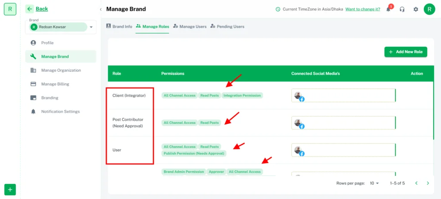Go to the next page arrow
This screenshot has width=441, height=199.
tap(428, 183)
